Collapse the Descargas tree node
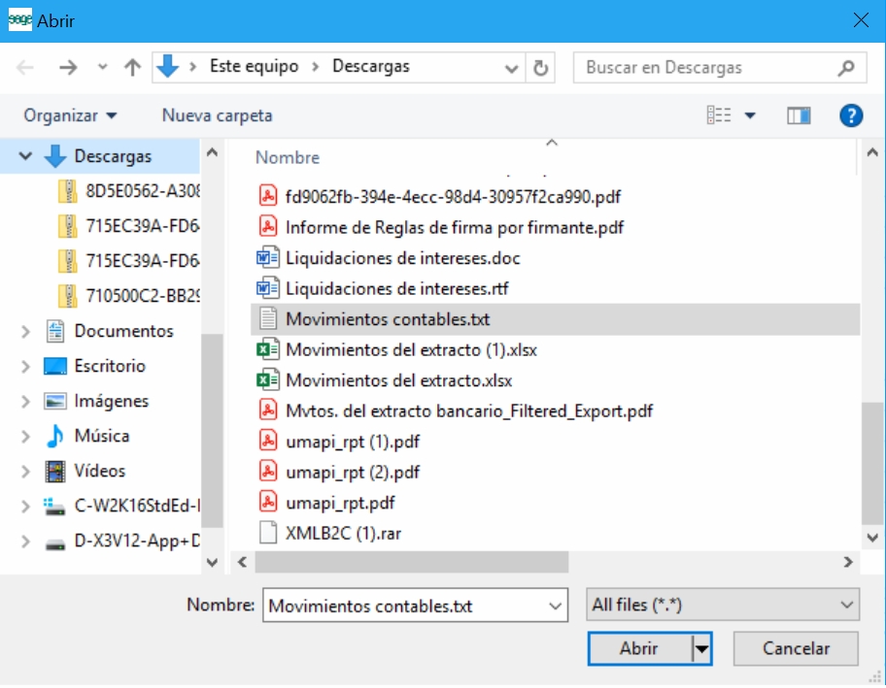The width and height of the screenshot is (886, 688). point(25,156)
